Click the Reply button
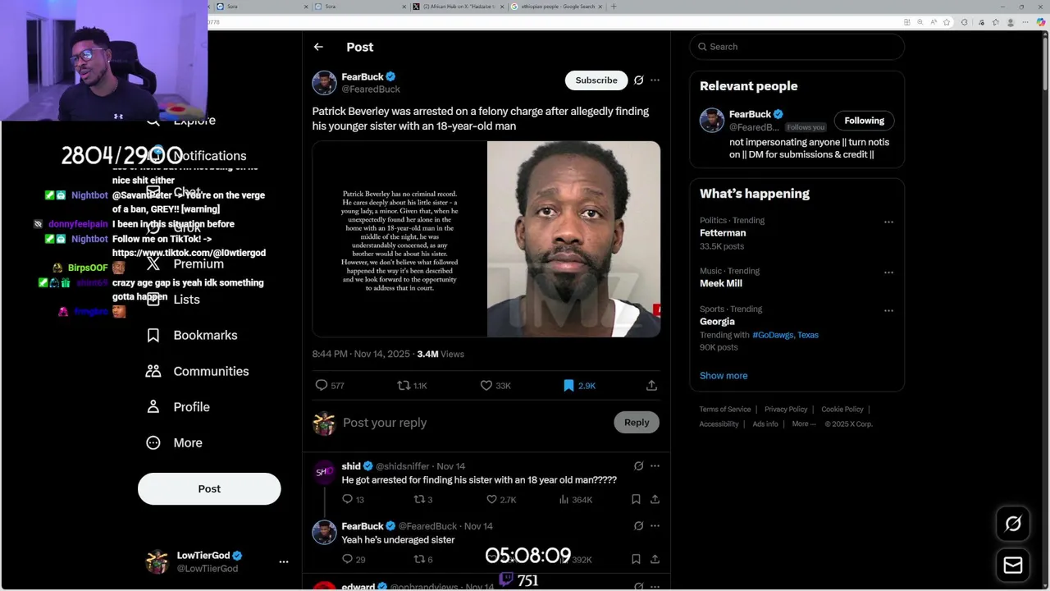The image size is (1050, 591). click(637, 423)
